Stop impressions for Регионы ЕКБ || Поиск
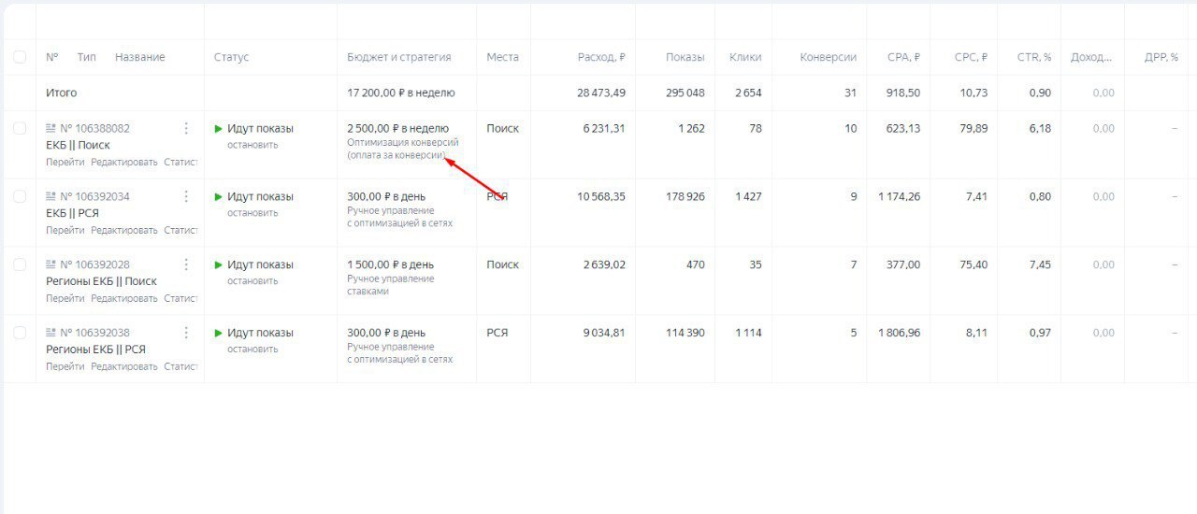This screenshot has height=514, width=1197. [x=252, y=281]
